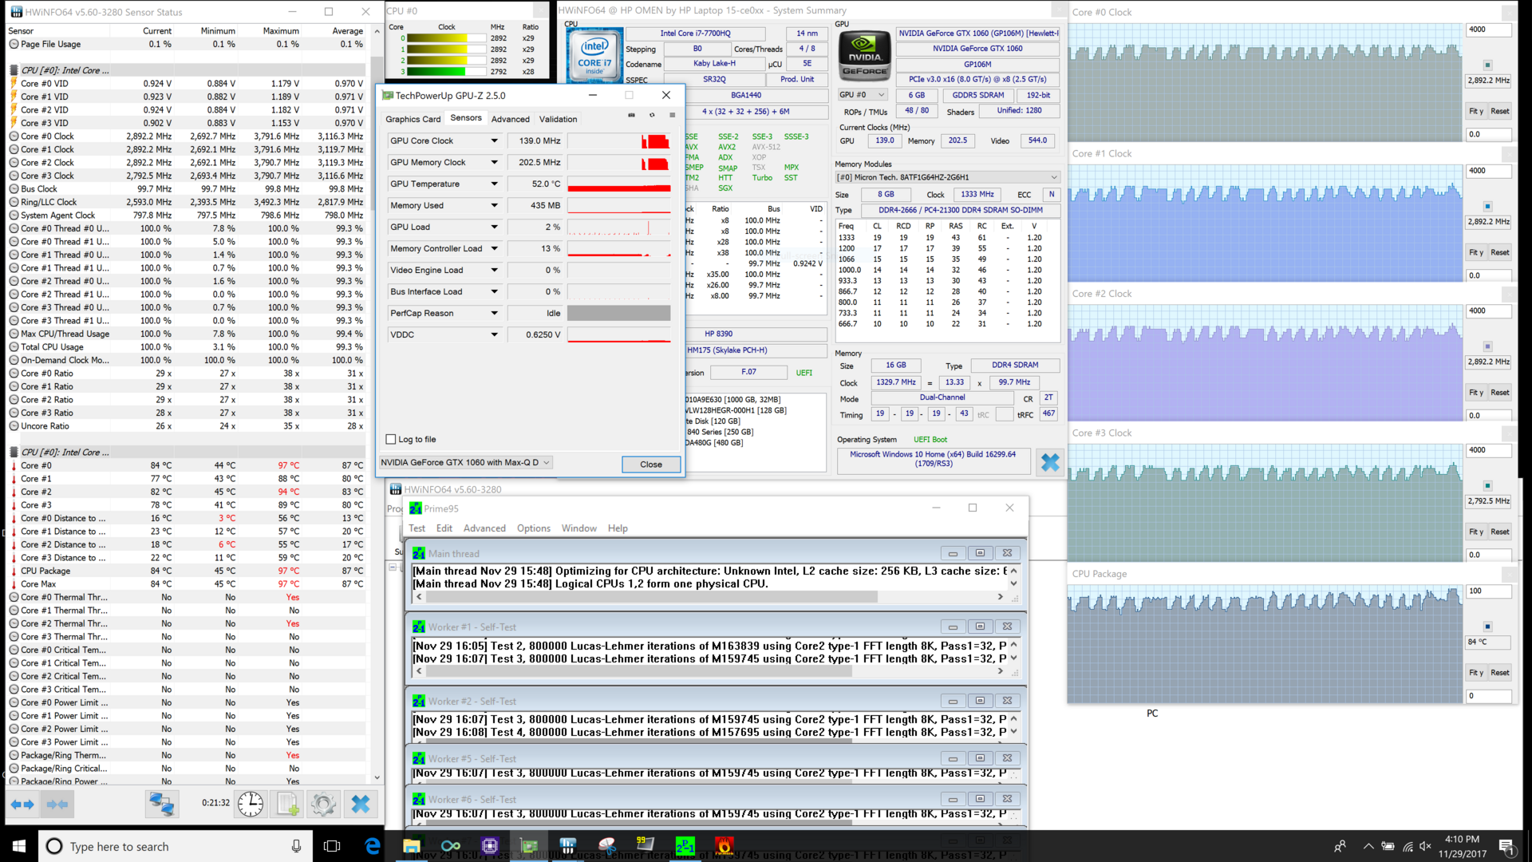The width and height of the screenshot is (1532, 862).
Task: Open HWiNFO sensor settings gear icon
Action: click(x=323, y=805)
